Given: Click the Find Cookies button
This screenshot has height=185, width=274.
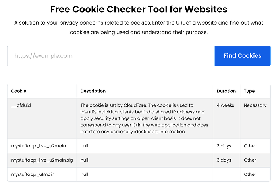Looking at the screenshot, I should click(243, 56).
